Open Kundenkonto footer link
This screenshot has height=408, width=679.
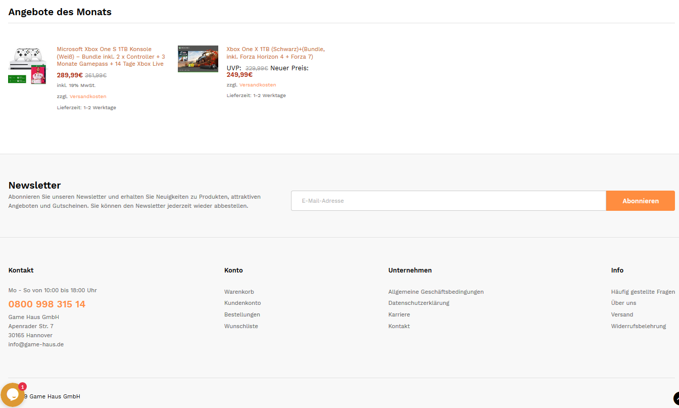click(243, 303)
